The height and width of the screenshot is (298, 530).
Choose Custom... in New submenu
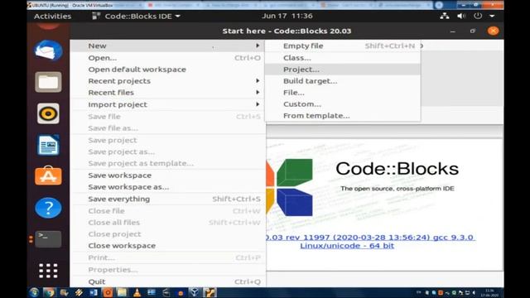coord(343,104)
